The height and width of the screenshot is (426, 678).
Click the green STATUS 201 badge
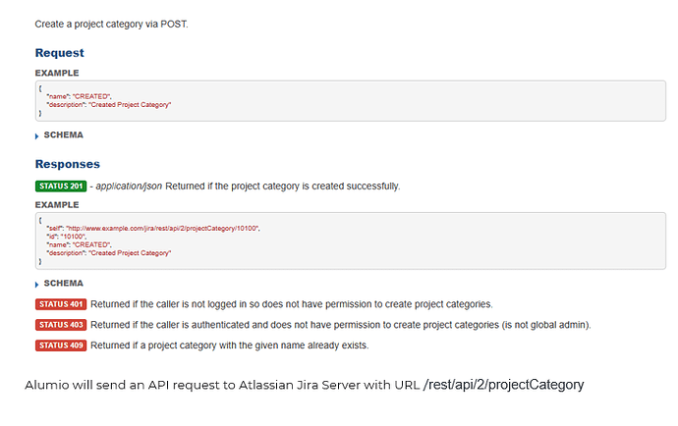tap(61, 186)
